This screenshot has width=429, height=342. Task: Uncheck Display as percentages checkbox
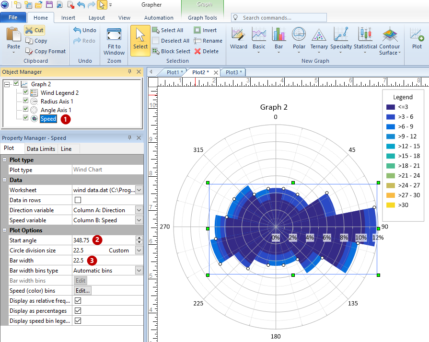click(78, 311)
